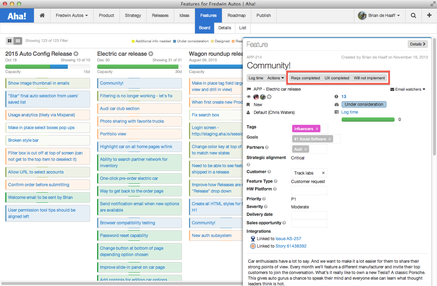Switch to Board sub-tab
Viewport: 437px width, 286px height.
point(205,28)
